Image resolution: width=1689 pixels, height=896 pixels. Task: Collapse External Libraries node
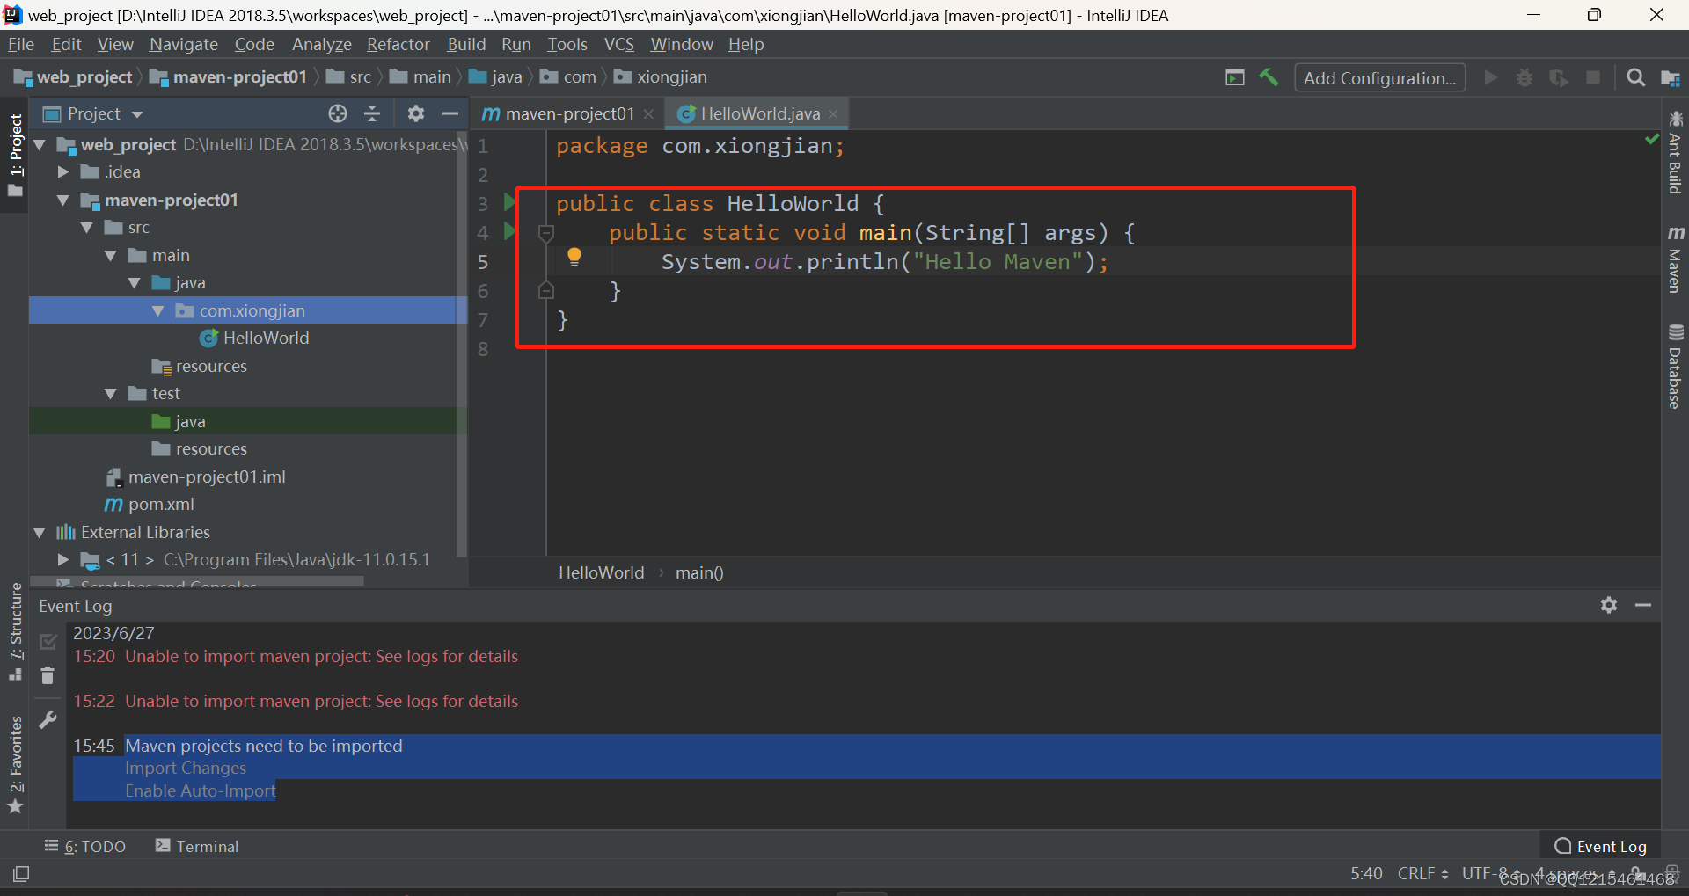(x=40, y=532)
